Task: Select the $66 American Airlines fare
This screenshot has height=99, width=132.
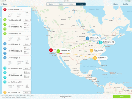Action: click(28, 14)
